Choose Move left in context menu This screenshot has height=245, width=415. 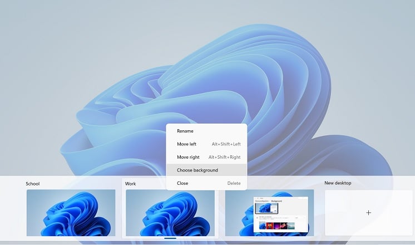click(x=206, y=144)
